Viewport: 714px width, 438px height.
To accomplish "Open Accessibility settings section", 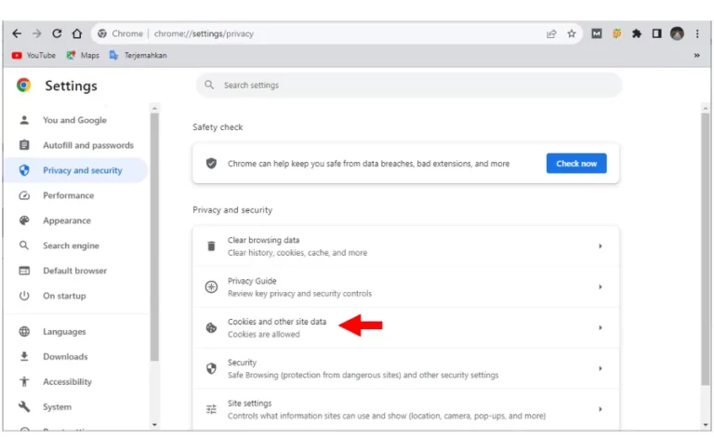I will [x=76, y=381].
